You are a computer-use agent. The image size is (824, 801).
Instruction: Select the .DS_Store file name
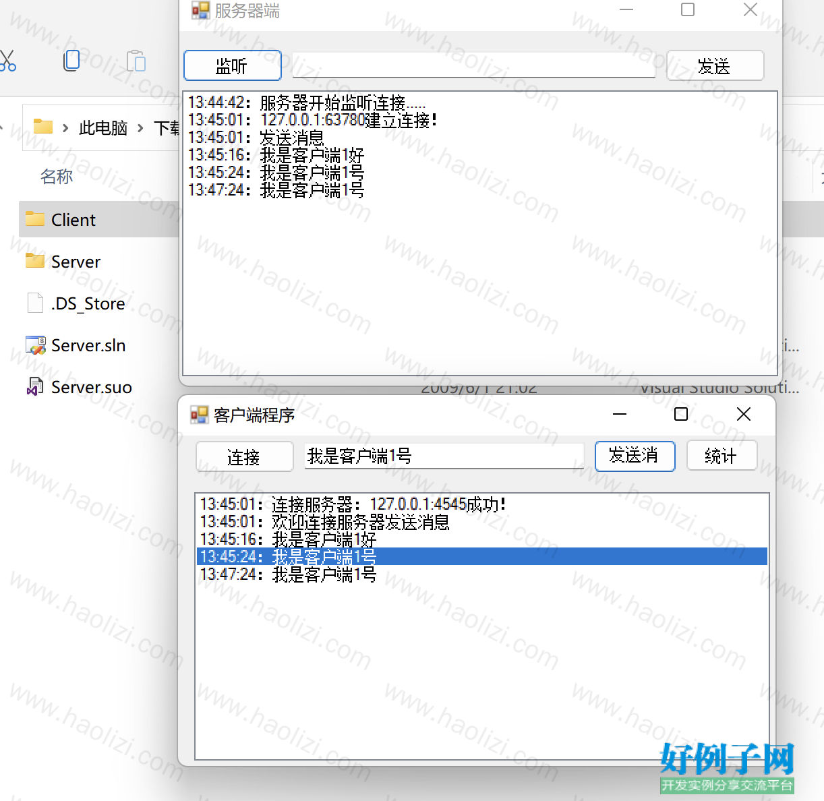point(88,303)
